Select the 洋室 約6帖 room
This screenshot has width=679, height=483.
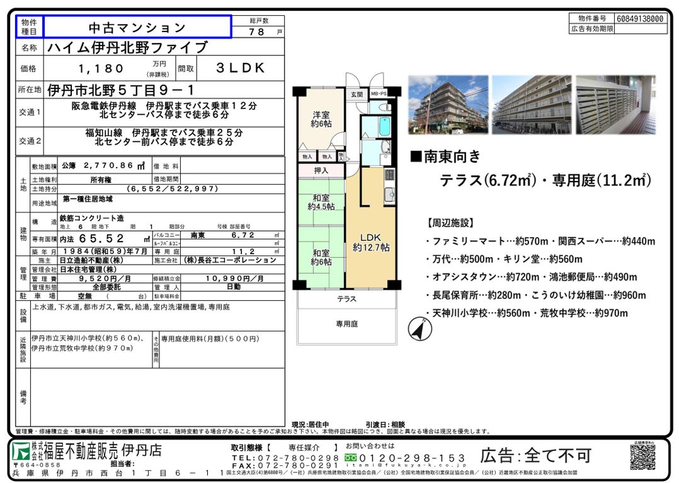pos(321,120)
